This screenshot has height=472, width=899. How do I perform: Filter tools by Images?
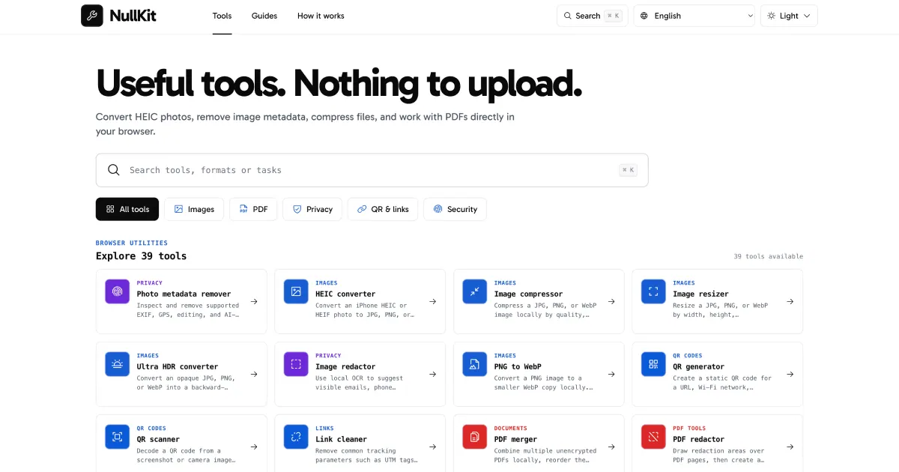194,209
